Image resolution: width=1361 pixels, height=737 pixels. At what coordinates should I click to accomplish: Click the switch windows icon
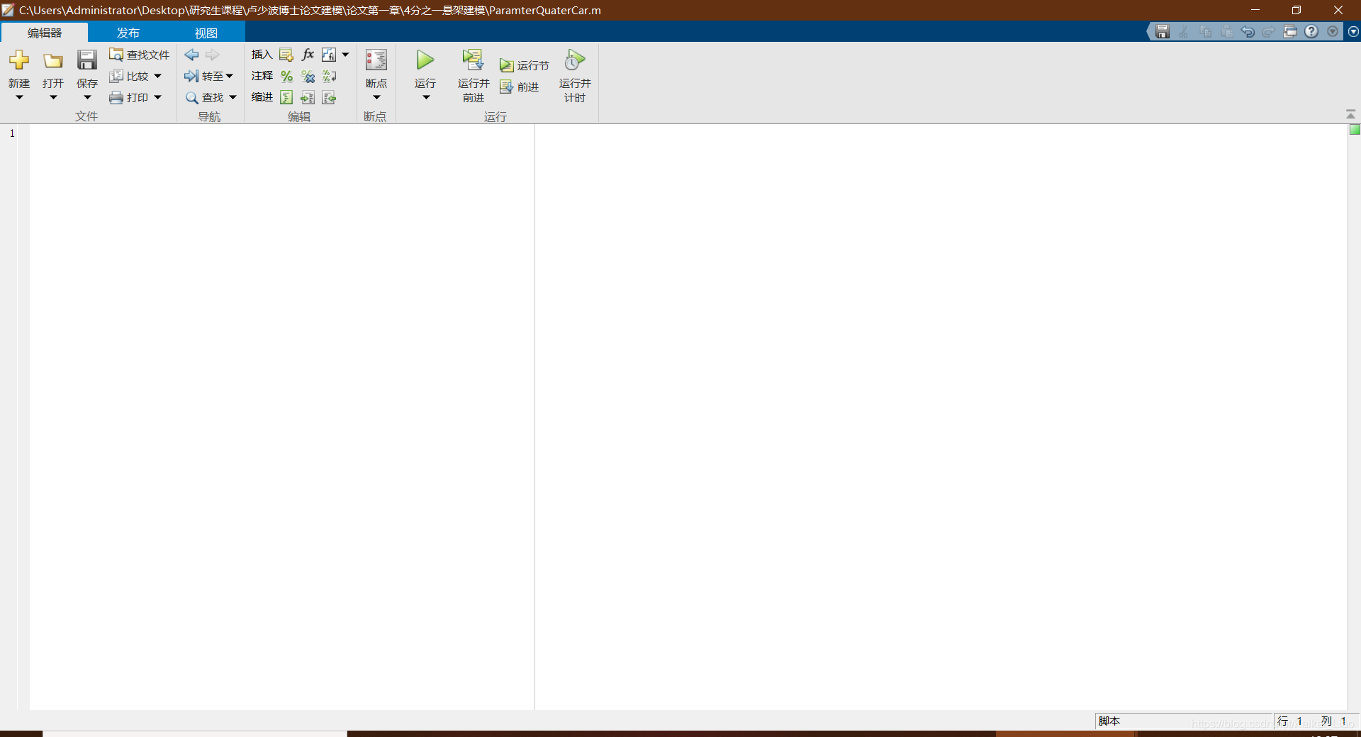(x=1290, y=31)
